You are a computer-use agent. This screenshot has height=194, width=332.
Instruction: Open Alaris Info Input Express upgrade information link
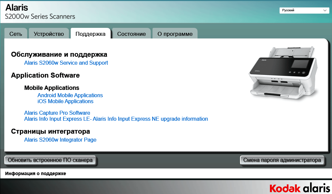116,119
